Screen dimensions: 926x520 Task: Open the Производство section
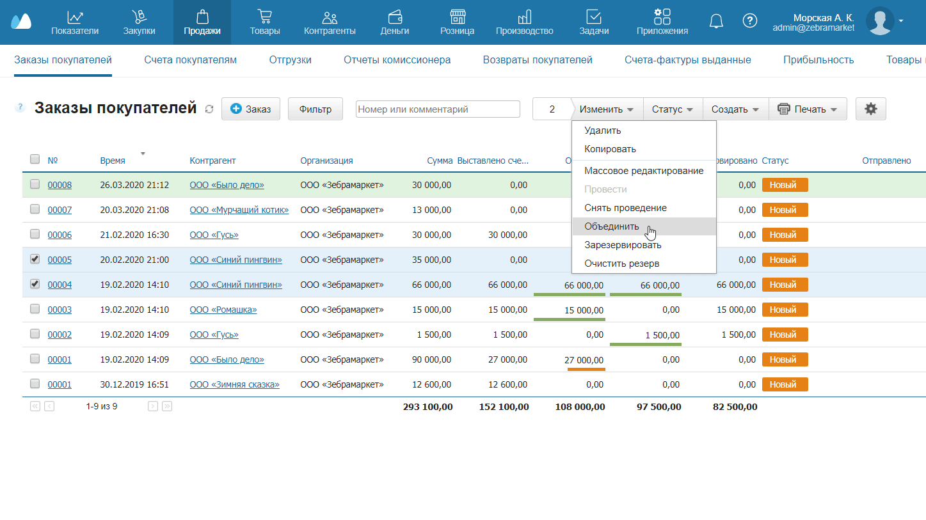pyautogui.click(x=524, y=21)
